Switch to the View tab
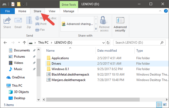 click(52, 11)
